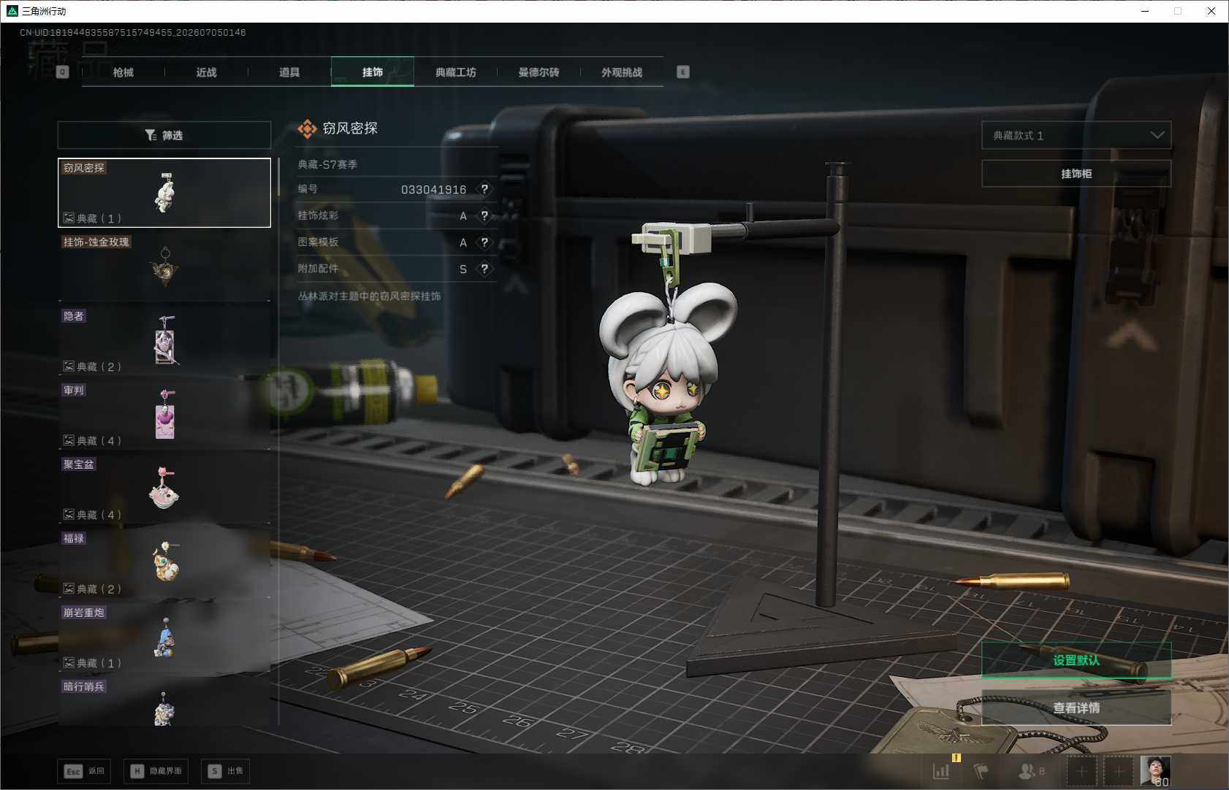
Task: Open the friends list icon
Action: point(1031,771)
